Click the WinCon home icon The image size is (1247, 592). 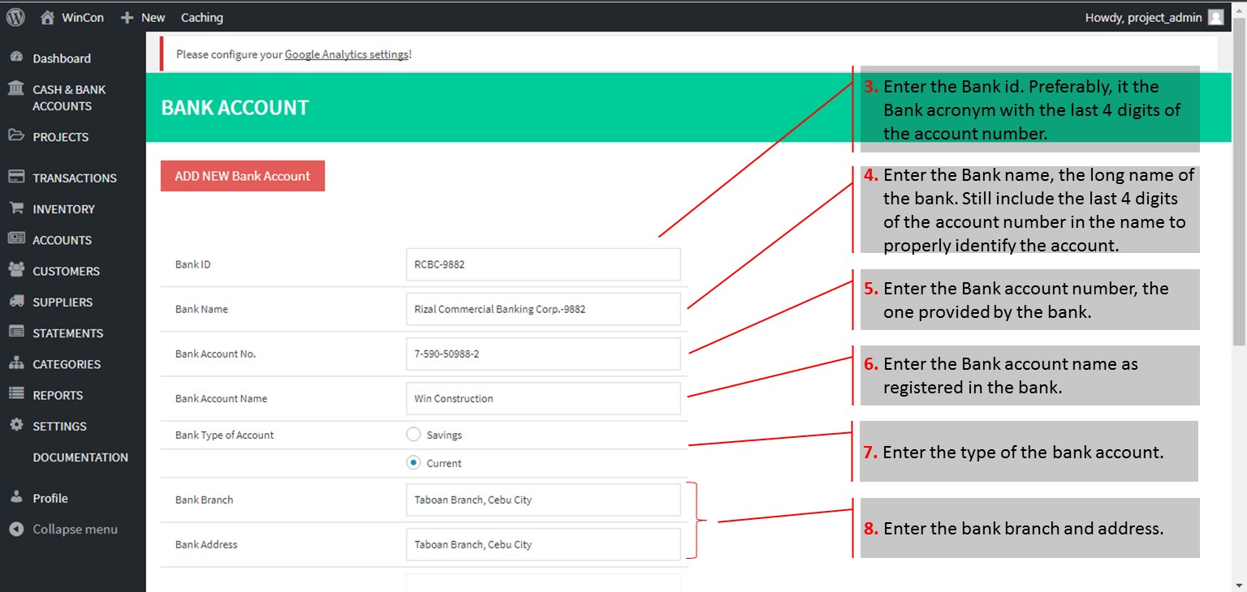coord(48,17)
